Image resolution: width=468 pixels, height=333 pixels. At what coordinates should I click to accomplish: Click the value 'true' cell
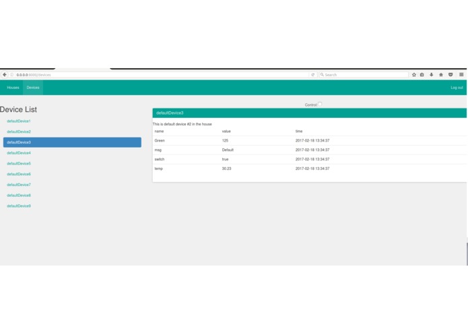coord(225,159)
